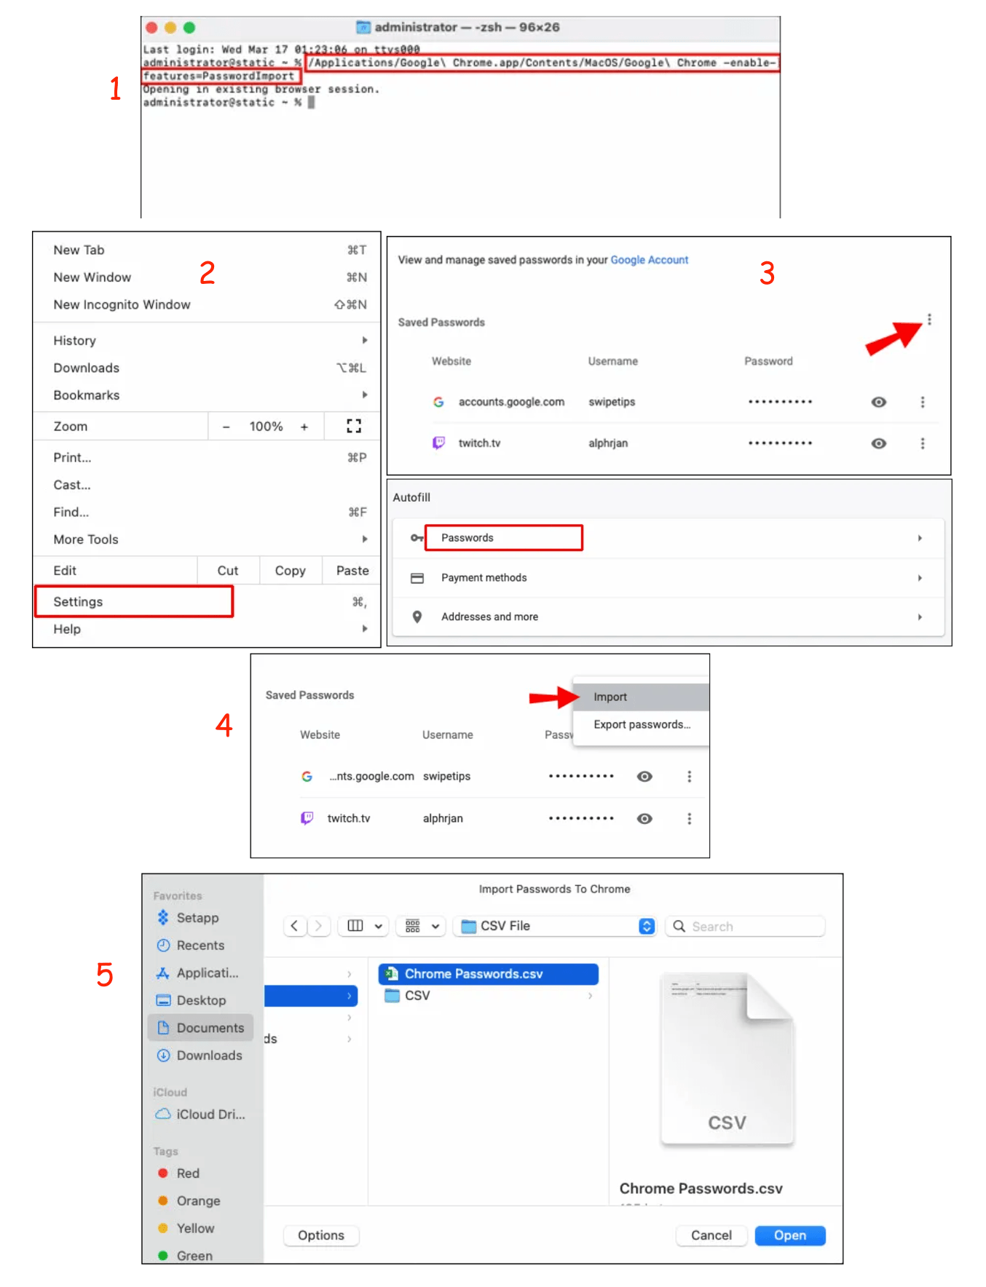Open the Google Account link
986x1287 pixels.
pos(649,260)
